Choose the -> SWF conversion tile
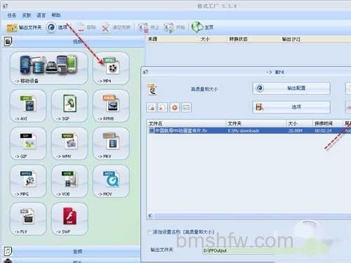Viewport: 351px width, 263px height. coord(69,219)
